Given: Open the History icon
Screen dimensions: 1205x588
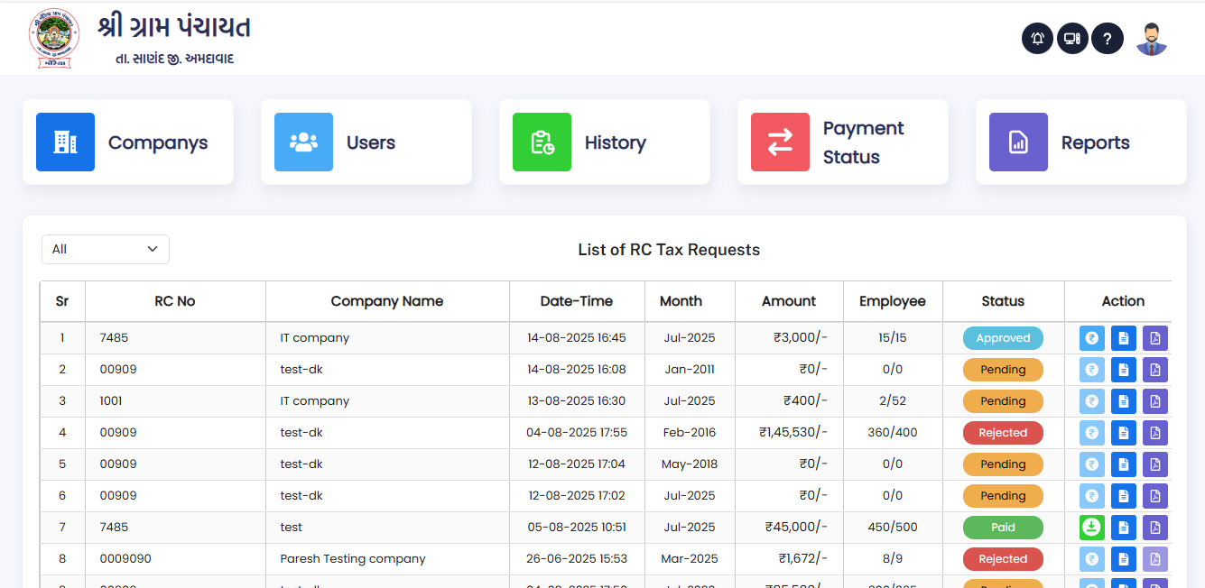Looking at the screenshot, I should pyautogui.click(x=542, y=142).
